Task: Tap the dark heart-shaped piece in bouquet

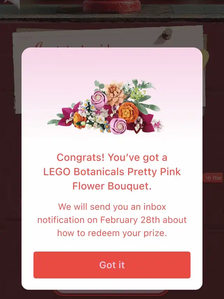Action: [141, 130]
